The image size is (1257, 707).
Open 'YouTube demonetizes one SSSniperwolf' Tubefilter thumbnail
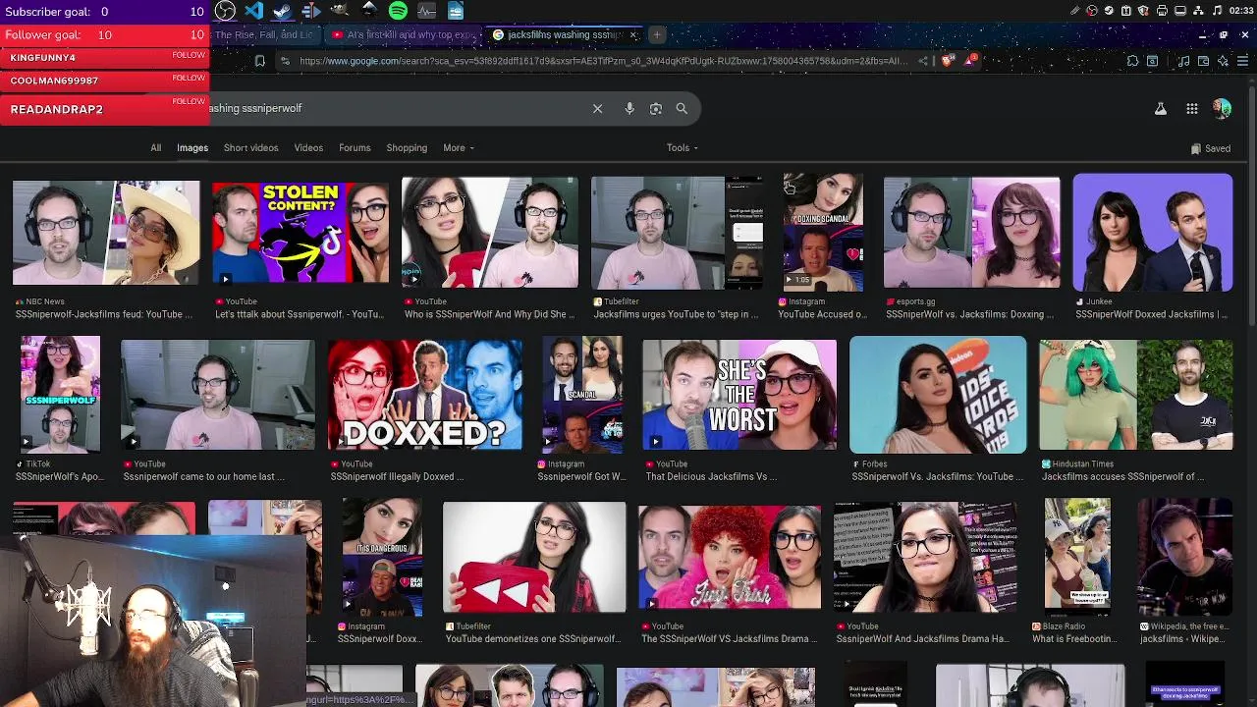point(534,557)
